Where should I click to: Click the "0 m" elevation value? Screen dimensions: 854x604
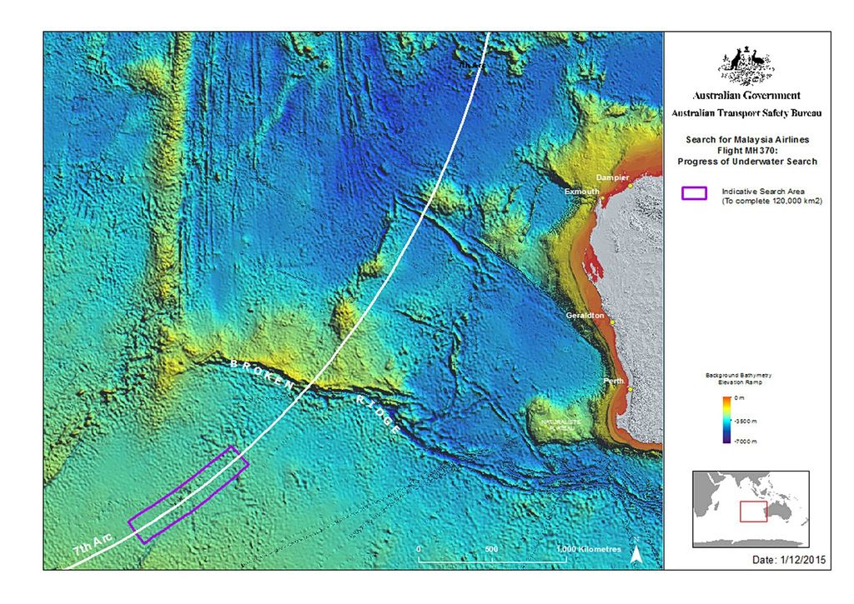click(739, 398)
